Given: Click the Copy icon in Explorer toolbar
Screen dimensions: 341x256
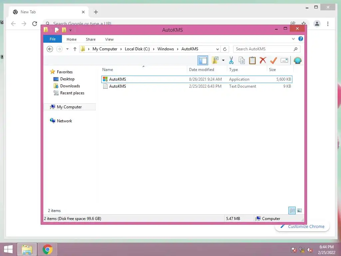Looking at the screenshot, I should [x=242, y=60].
